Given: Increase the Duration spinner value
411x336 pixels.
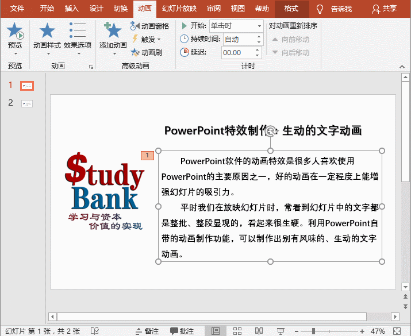Looking at the screenshot, I should click(x=259, y=36).
